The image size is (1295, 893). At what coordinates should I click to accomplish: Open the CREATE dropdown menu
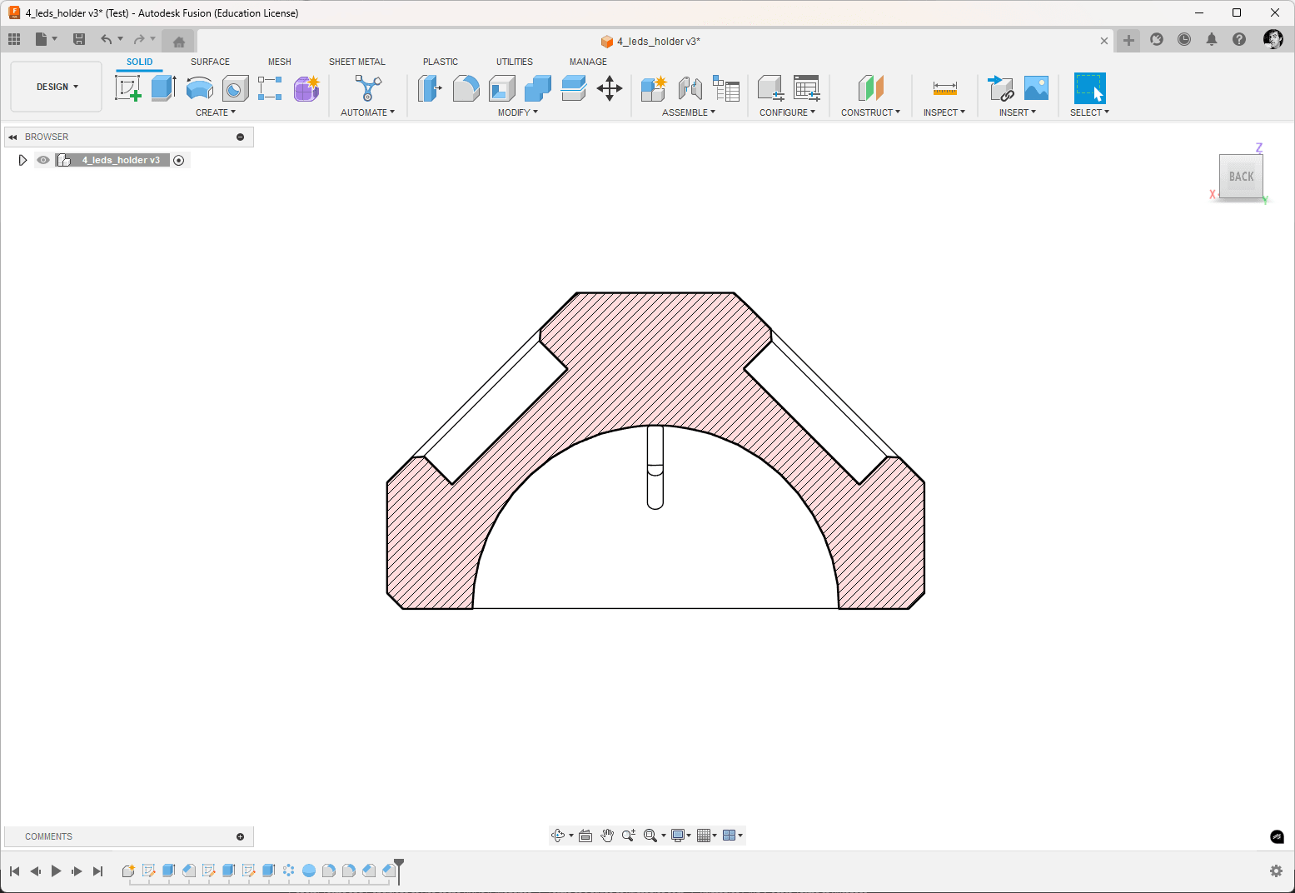coord(216,112)
